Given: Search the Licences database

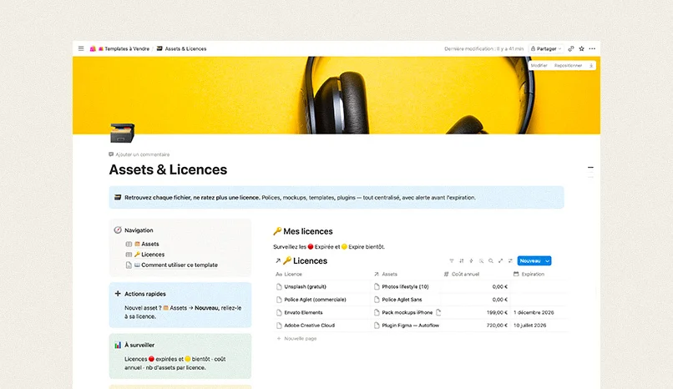Looking at the screenshot, I should click(x=491, y=260).
